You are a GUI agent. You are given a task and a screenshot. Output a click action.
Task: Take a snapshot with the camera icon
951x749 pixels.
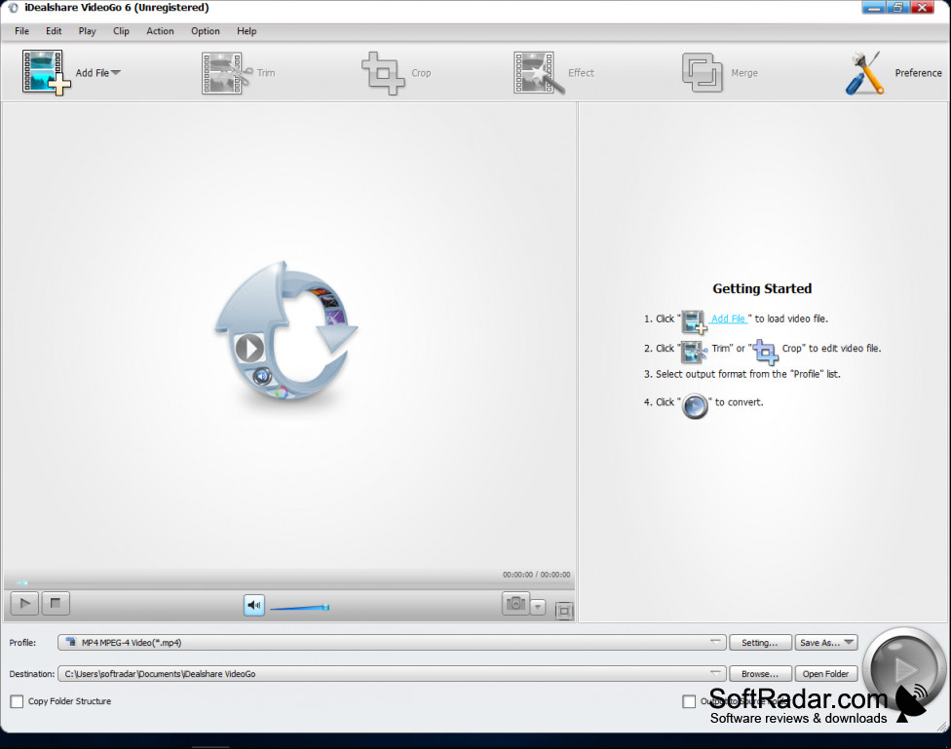515,604
